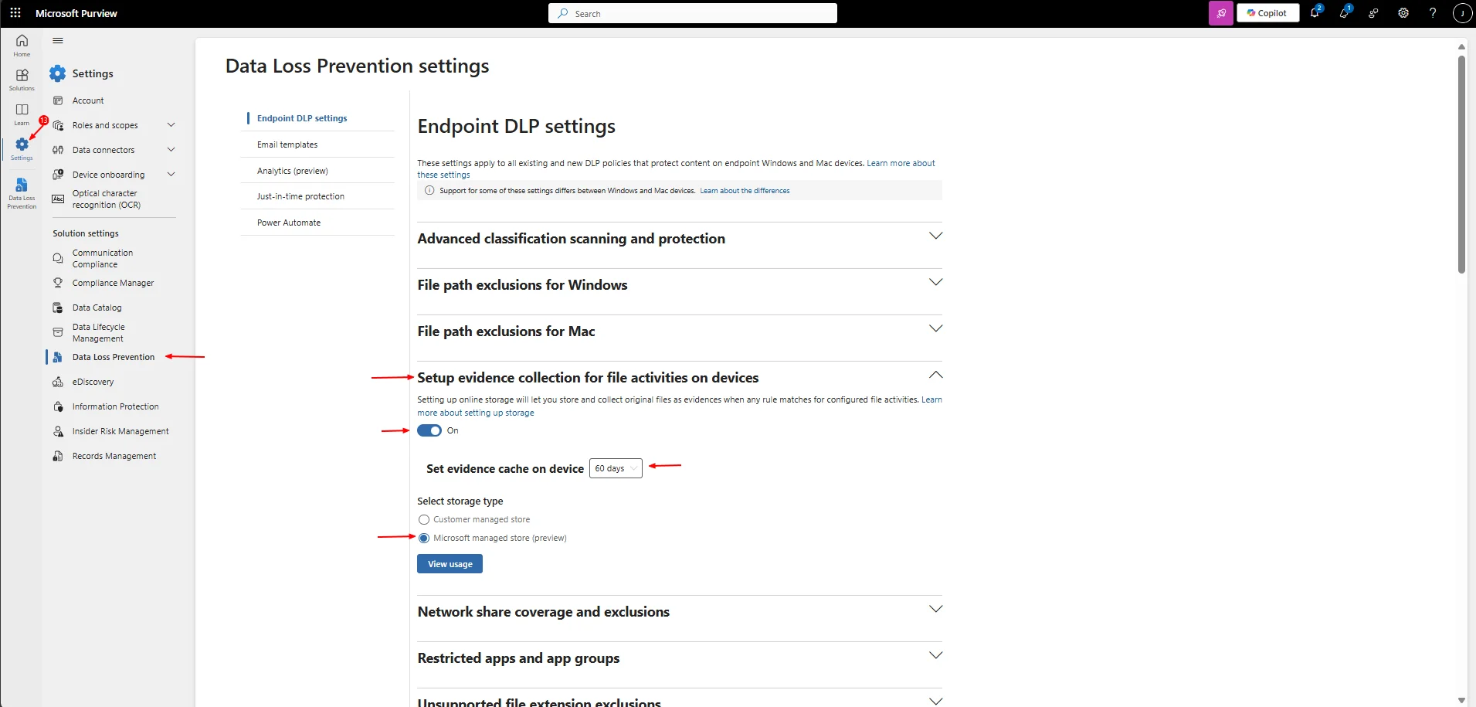Click the Information Protection icon
The height and width of the screenshot is (707, 1476).
point(58,406)
